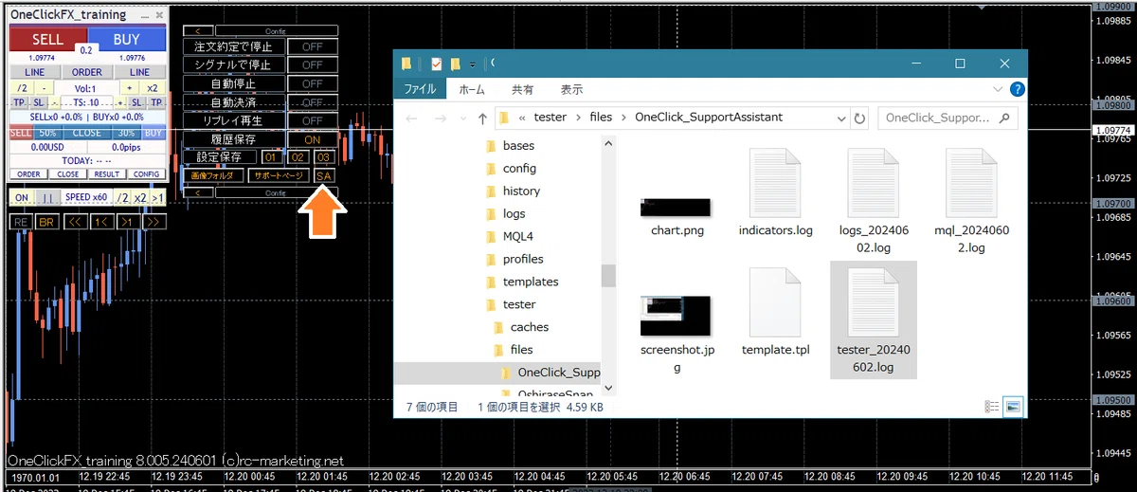1137x492 pixels.
Task: Toggle 自動停止 OFF switch
Action: pos(312,83)
